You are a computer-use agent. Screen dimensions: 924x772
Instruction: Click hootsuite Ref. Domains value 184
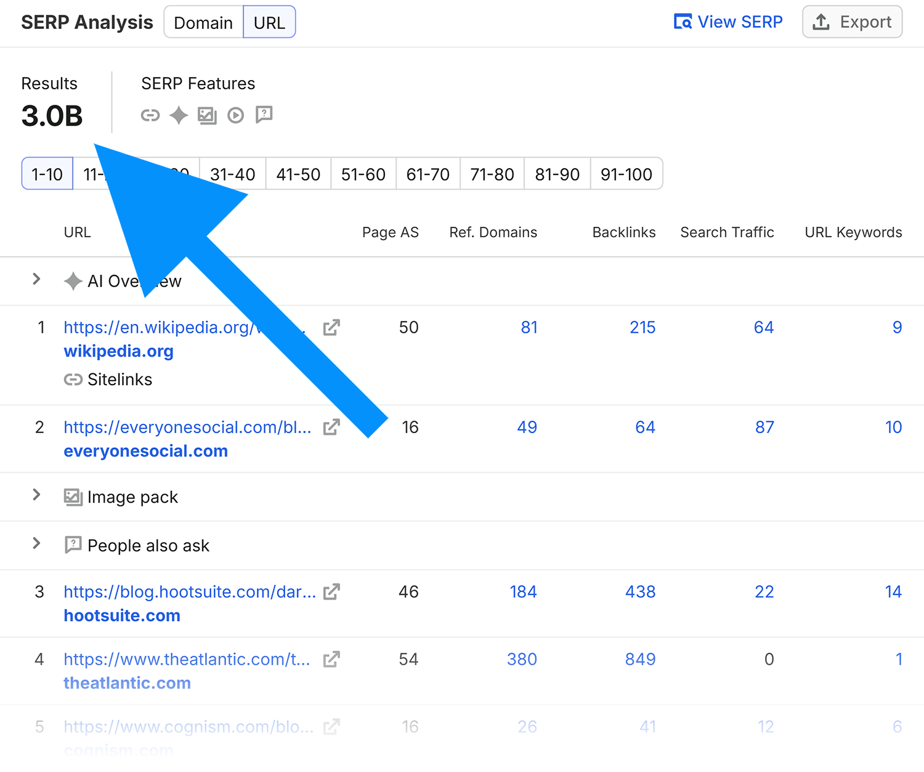click(524, 591)
